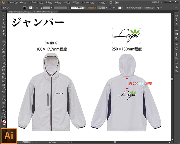Select the Selection tool (black arrow)
The height and width of the screenshot is (144, 180).
click(4, 16)
